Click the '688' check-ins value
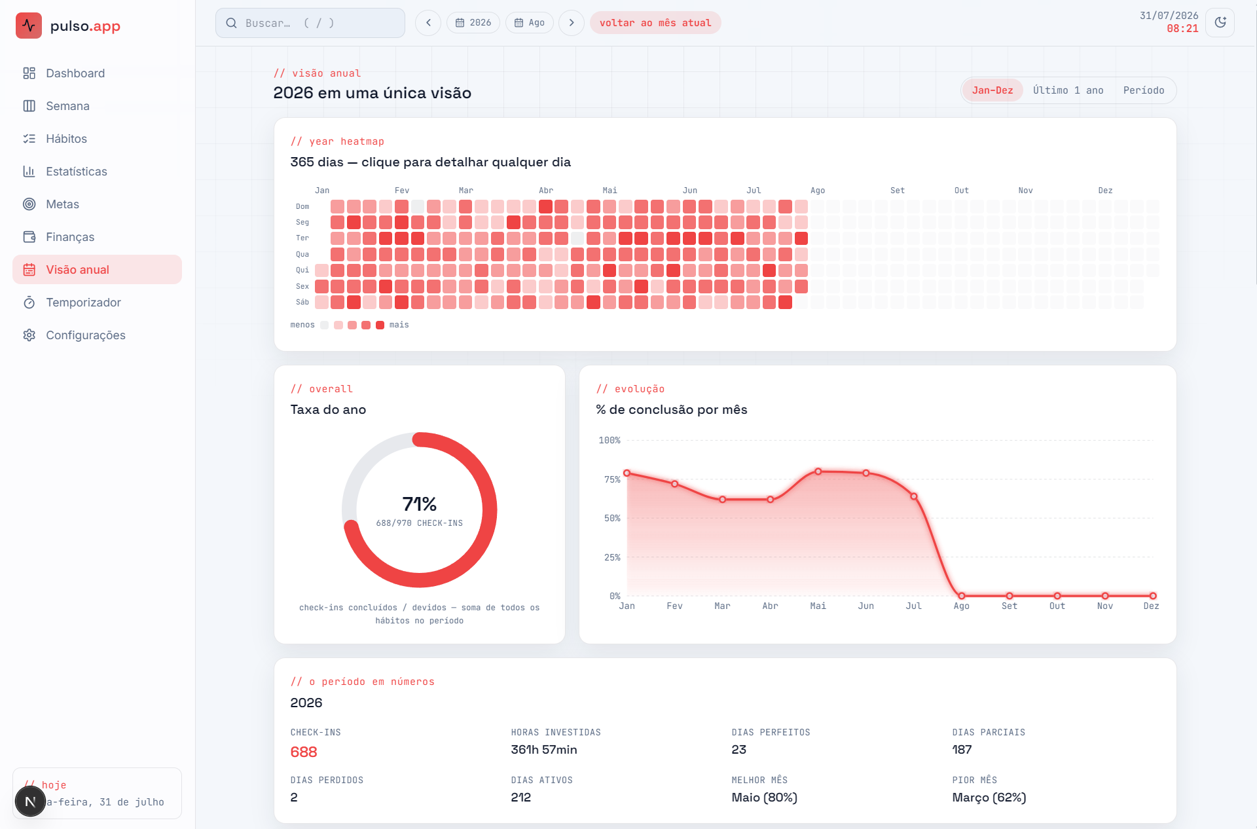Screen dimensions: 1257x829 (304, 752)
